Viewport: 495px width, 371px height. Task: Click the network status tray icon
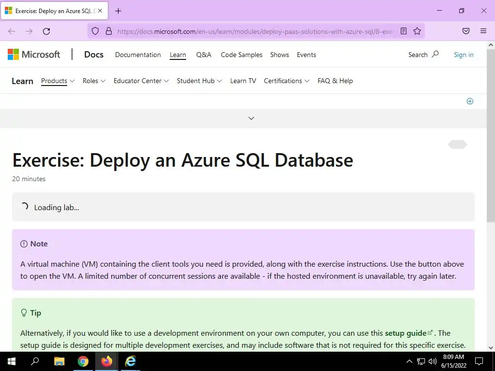click(421, 361)
